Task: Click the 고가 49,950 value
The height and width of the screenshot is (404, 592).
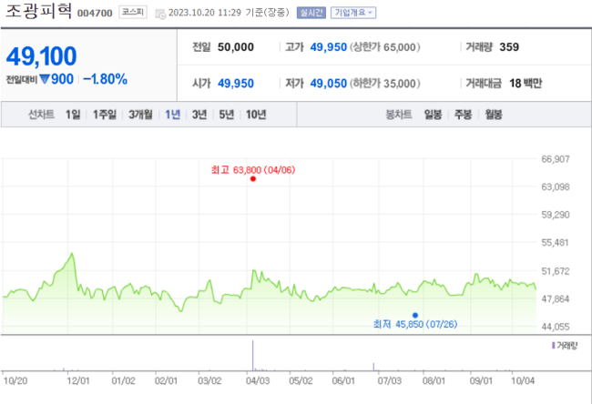Action: (329, 47)
